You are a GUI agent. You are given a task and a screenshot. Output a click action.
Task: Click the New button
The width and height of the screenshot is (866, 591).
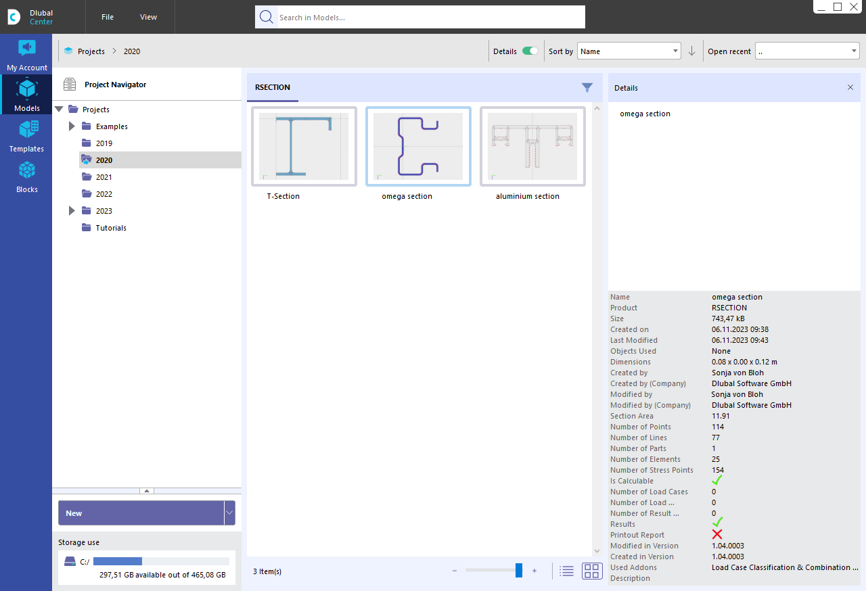(141, 513)
